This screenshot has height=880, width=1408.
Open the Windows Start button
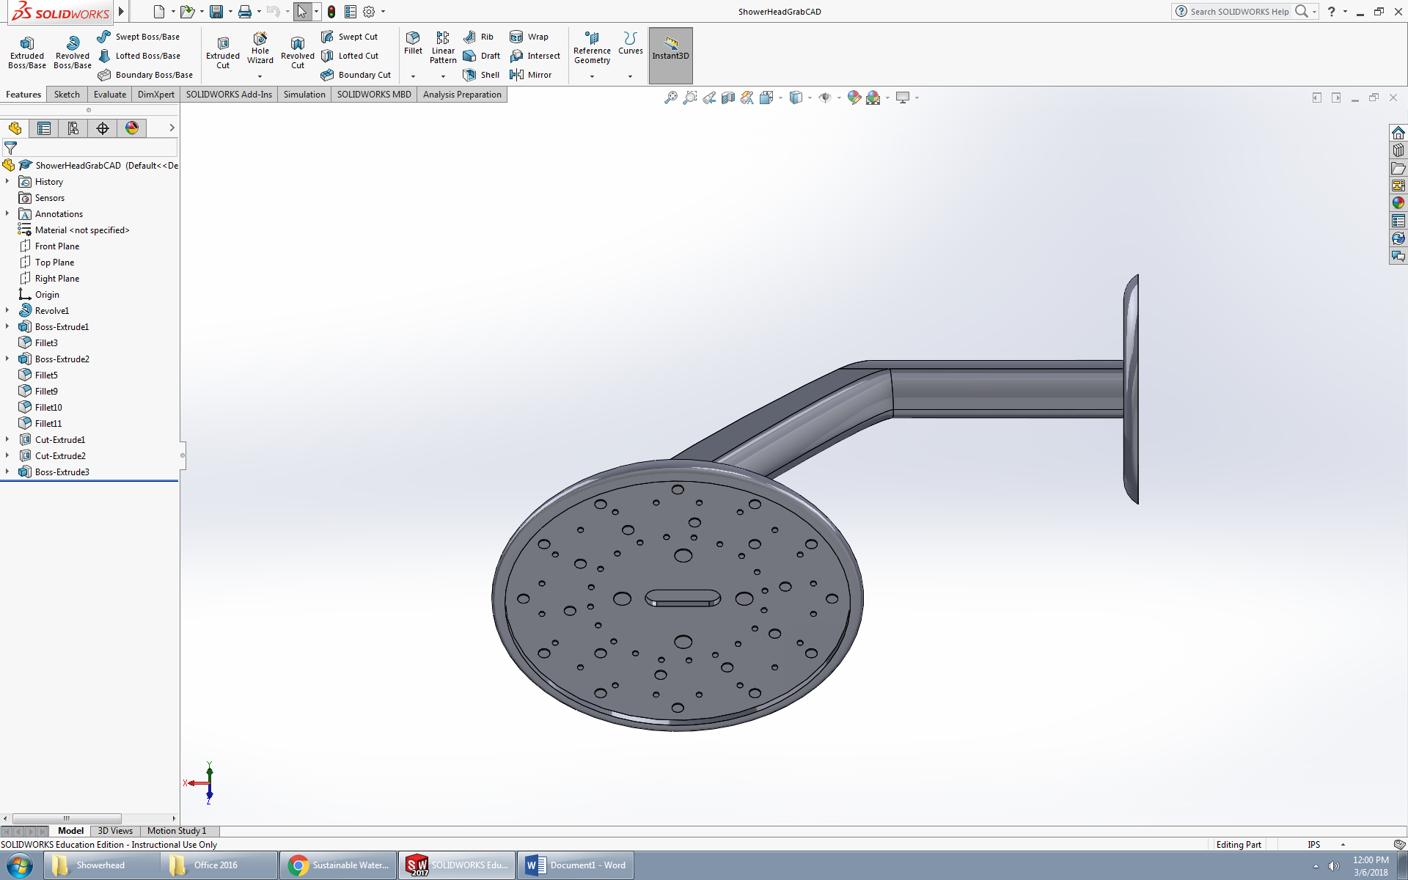pyautogui.click(x=20, y=865)
